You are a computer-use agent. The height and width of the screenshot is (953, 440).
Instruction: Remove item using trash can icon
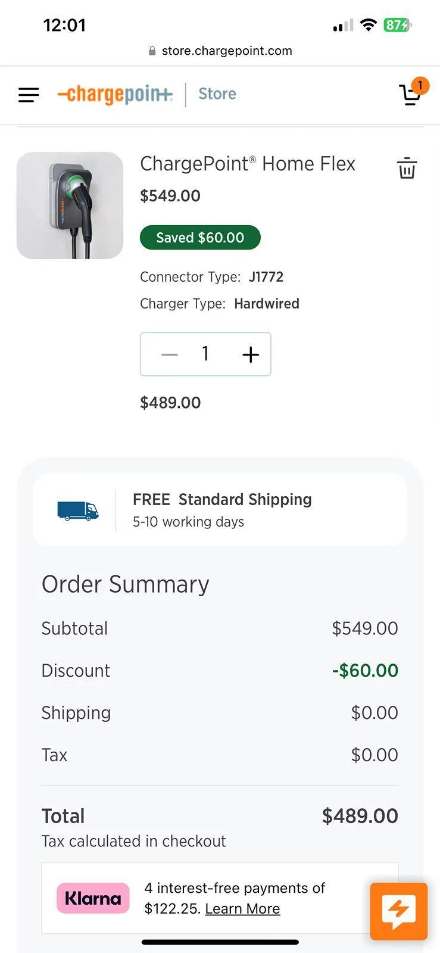[x=407, y=168]
